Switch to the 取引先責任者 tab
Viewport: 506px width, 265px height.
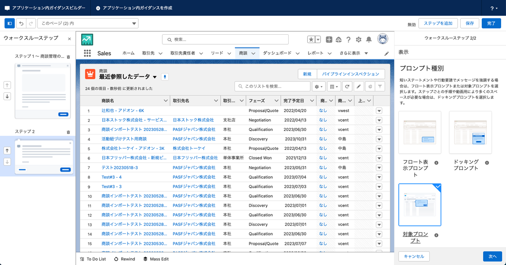pyautogui.click(x=182, y=53)
